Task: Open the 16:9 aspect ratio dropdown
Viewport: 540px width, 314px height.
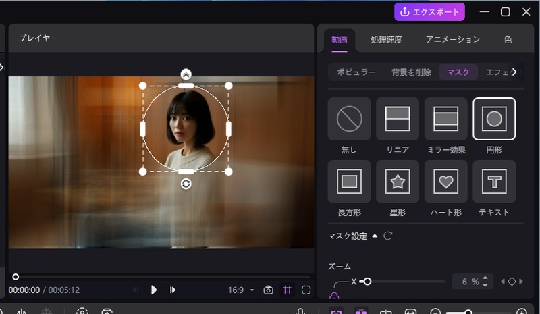Action: click(241, 290)
